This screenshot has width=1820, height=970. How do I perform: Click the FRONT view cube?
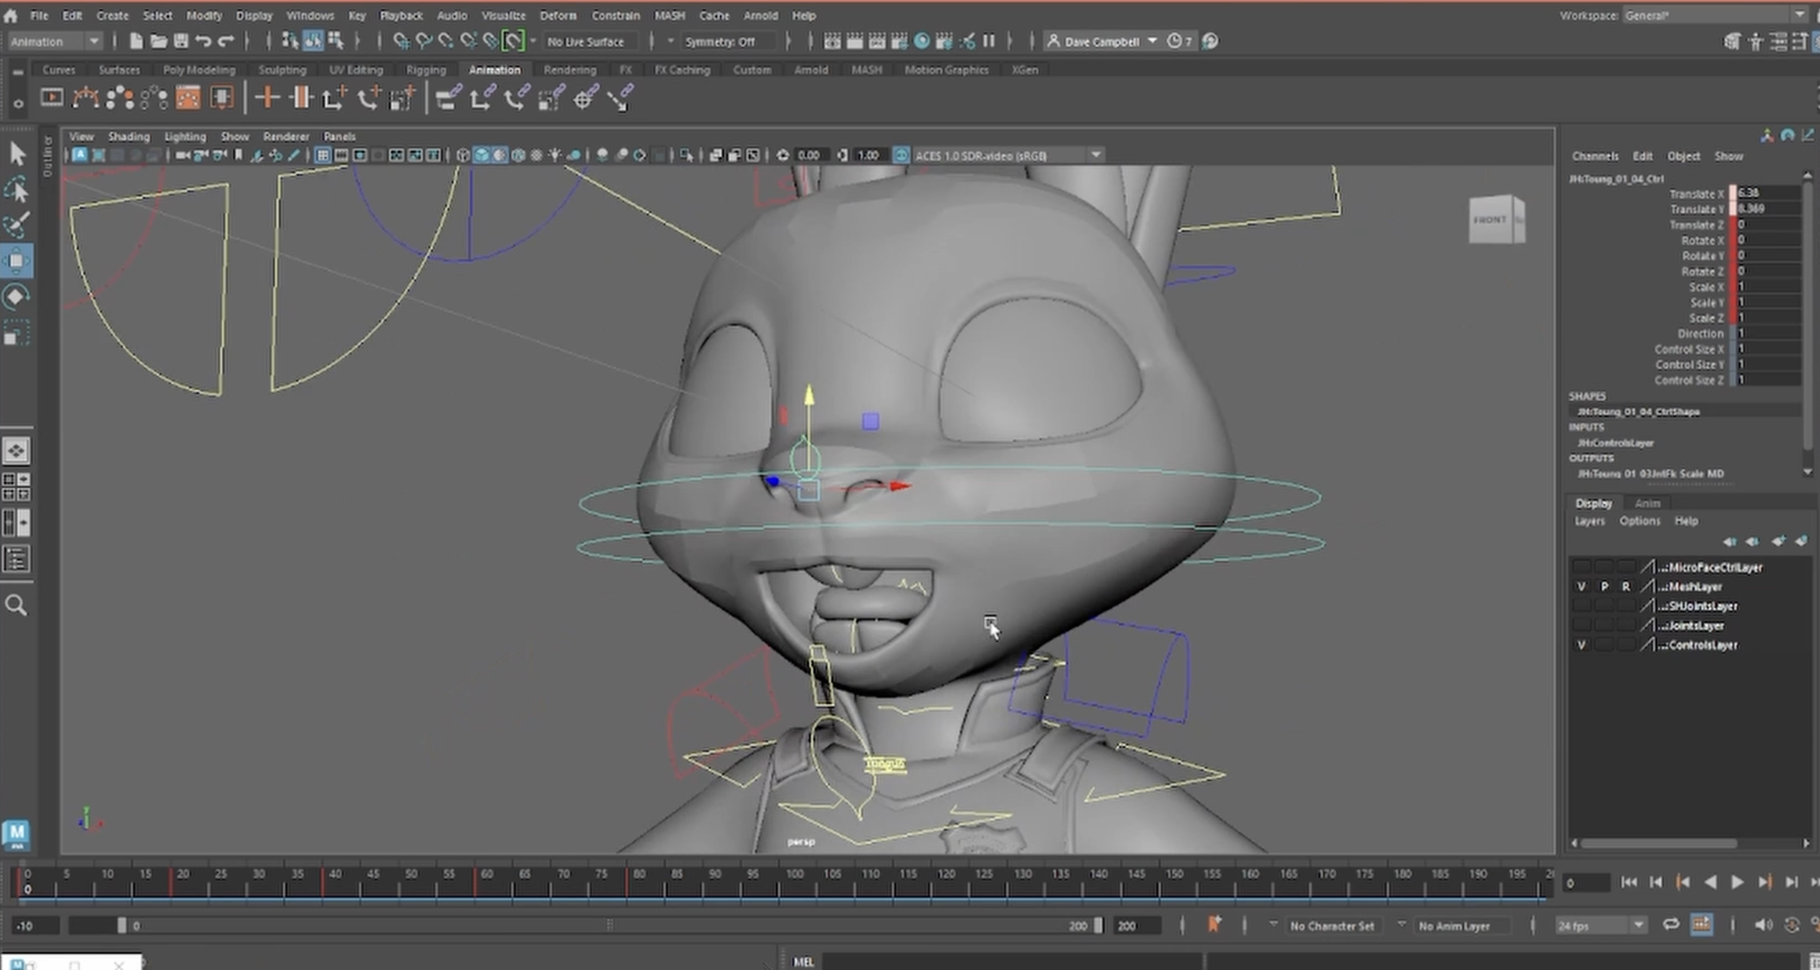[1490, 220]
